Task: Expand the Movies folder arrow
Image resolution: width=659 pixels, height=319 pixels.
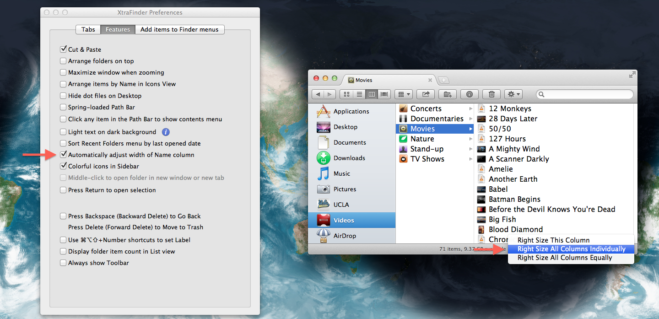Action: (x=470, y=129)
